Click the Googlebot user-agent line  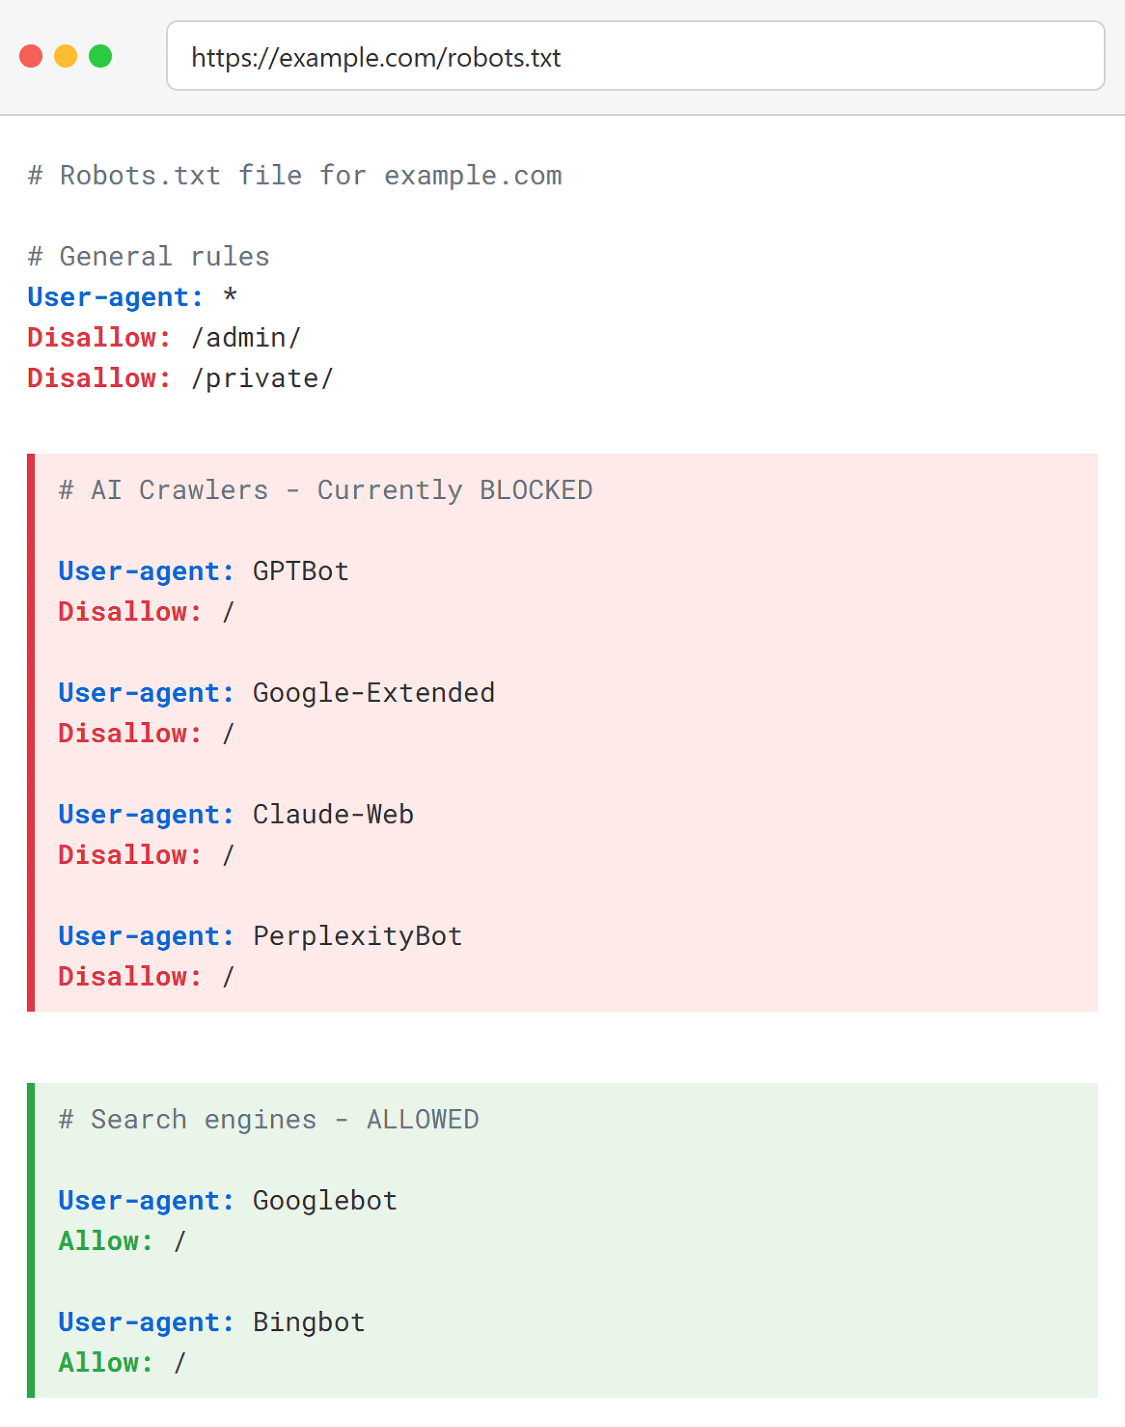[x=228, y=1201]
